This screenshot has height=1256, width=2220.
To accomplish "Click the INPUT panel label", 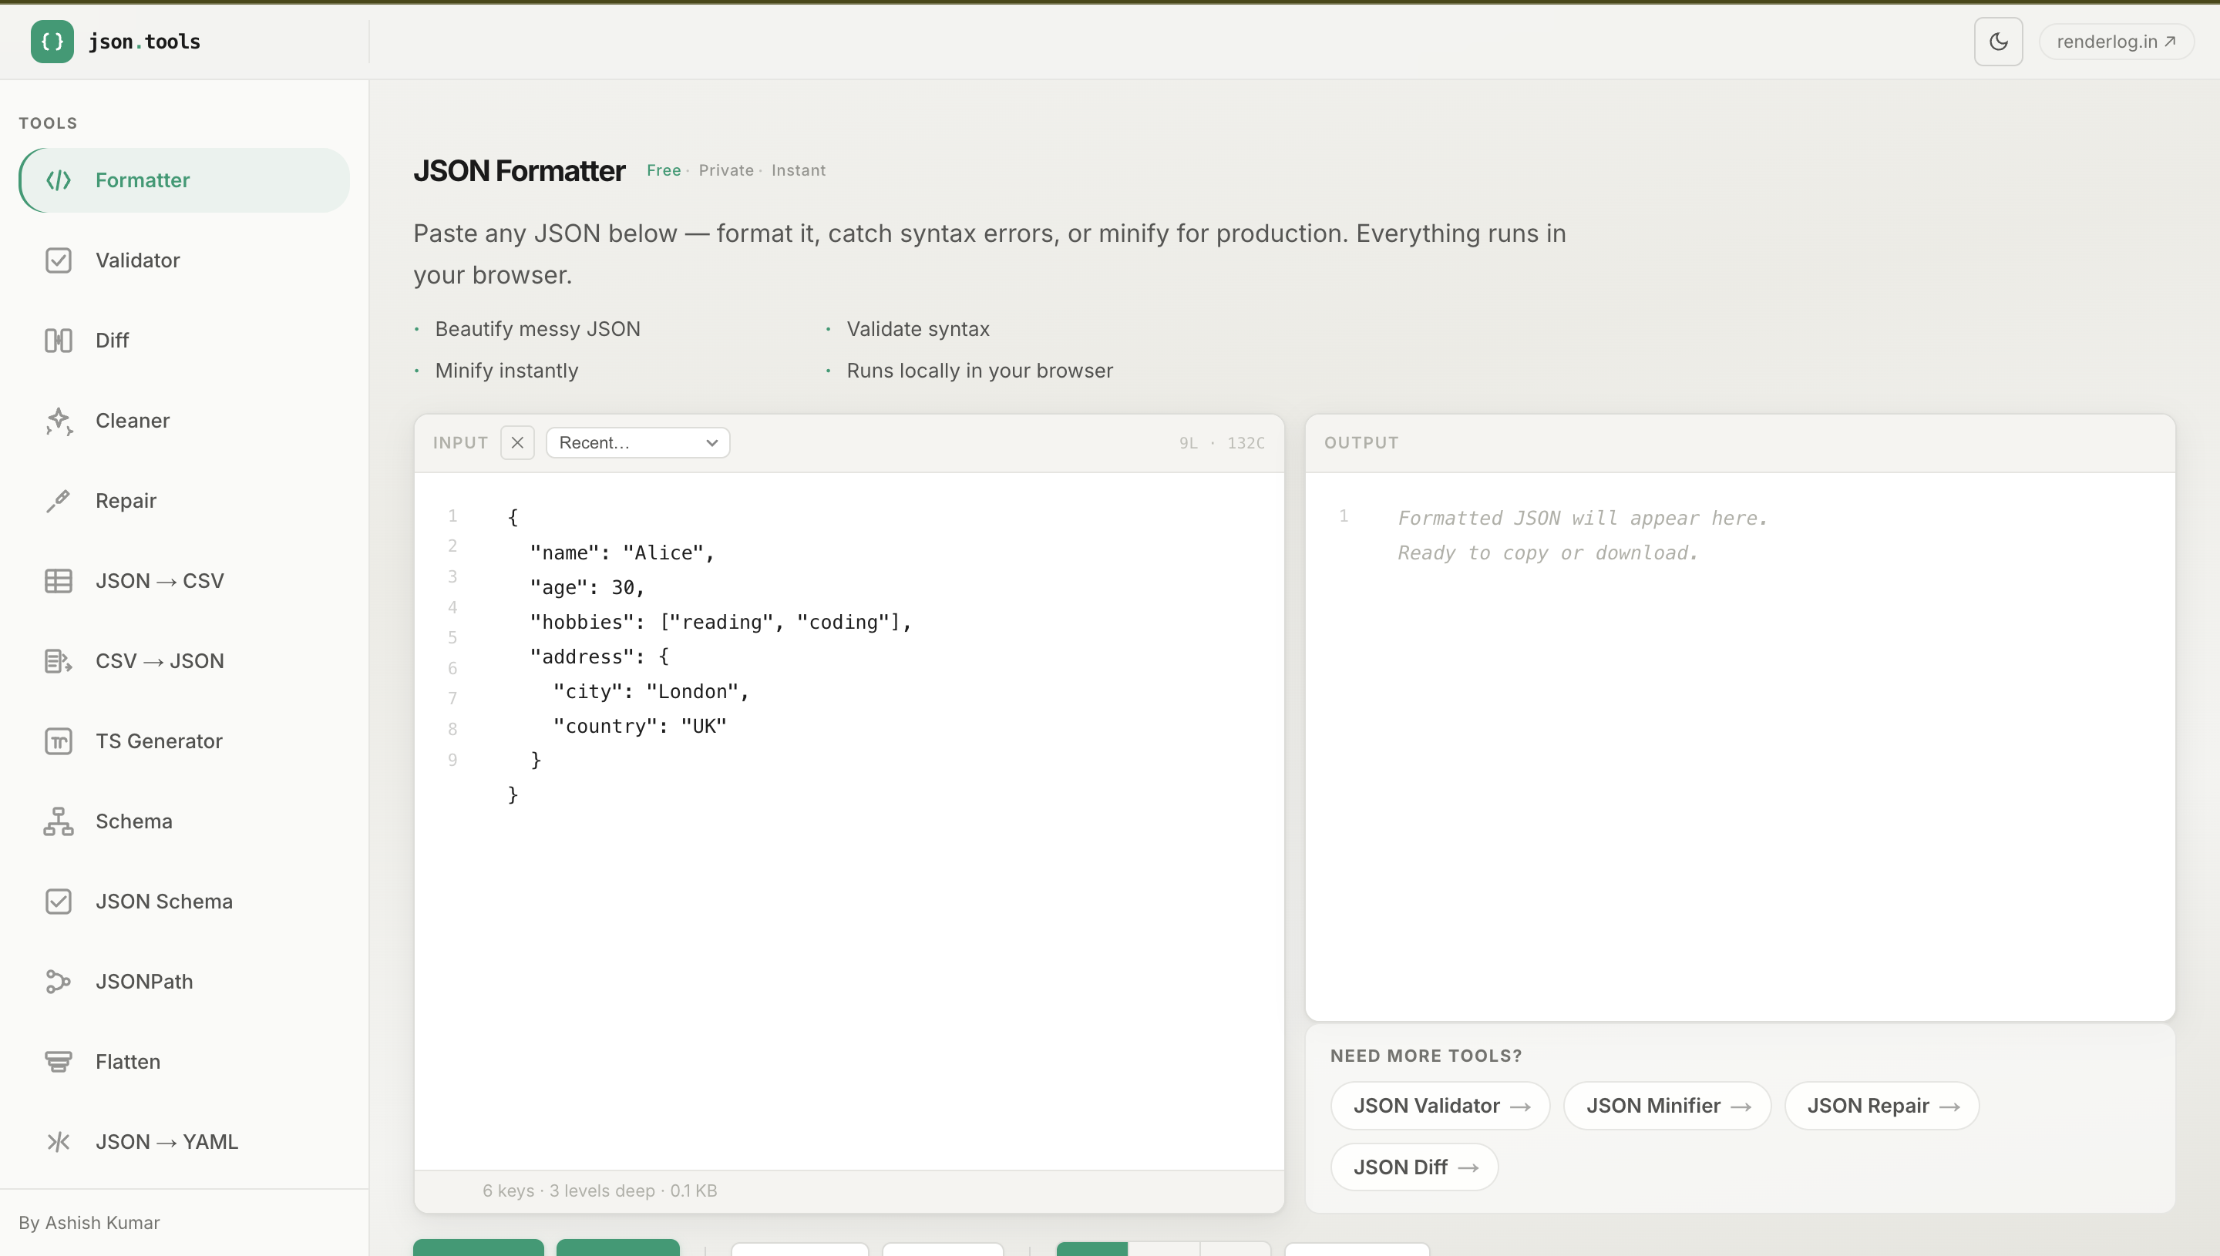I will pyautogui.click(x=460, y=443).
